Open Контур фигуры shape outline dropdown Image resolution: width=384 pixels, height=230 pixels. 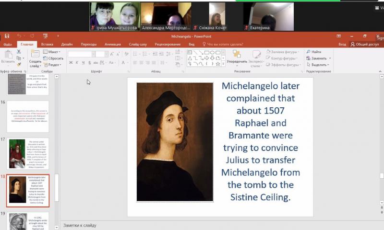coord(282,58)
